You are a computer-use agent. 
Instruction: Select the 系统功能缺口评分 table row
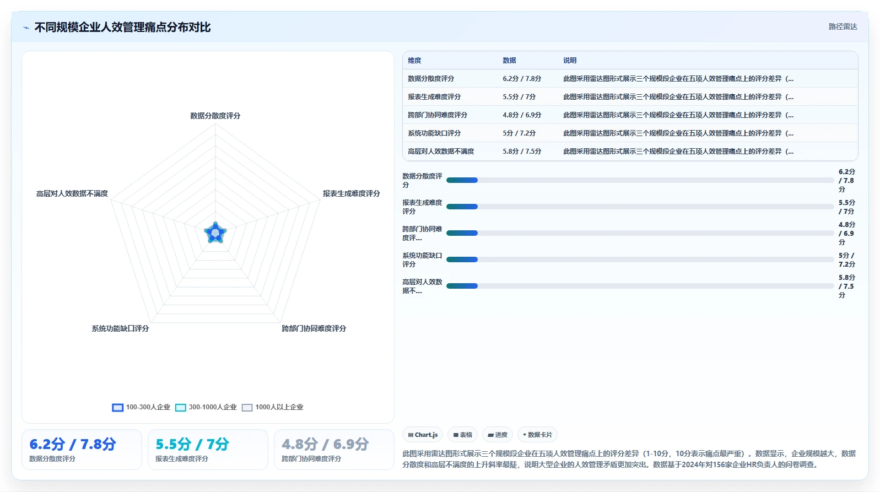630,133
